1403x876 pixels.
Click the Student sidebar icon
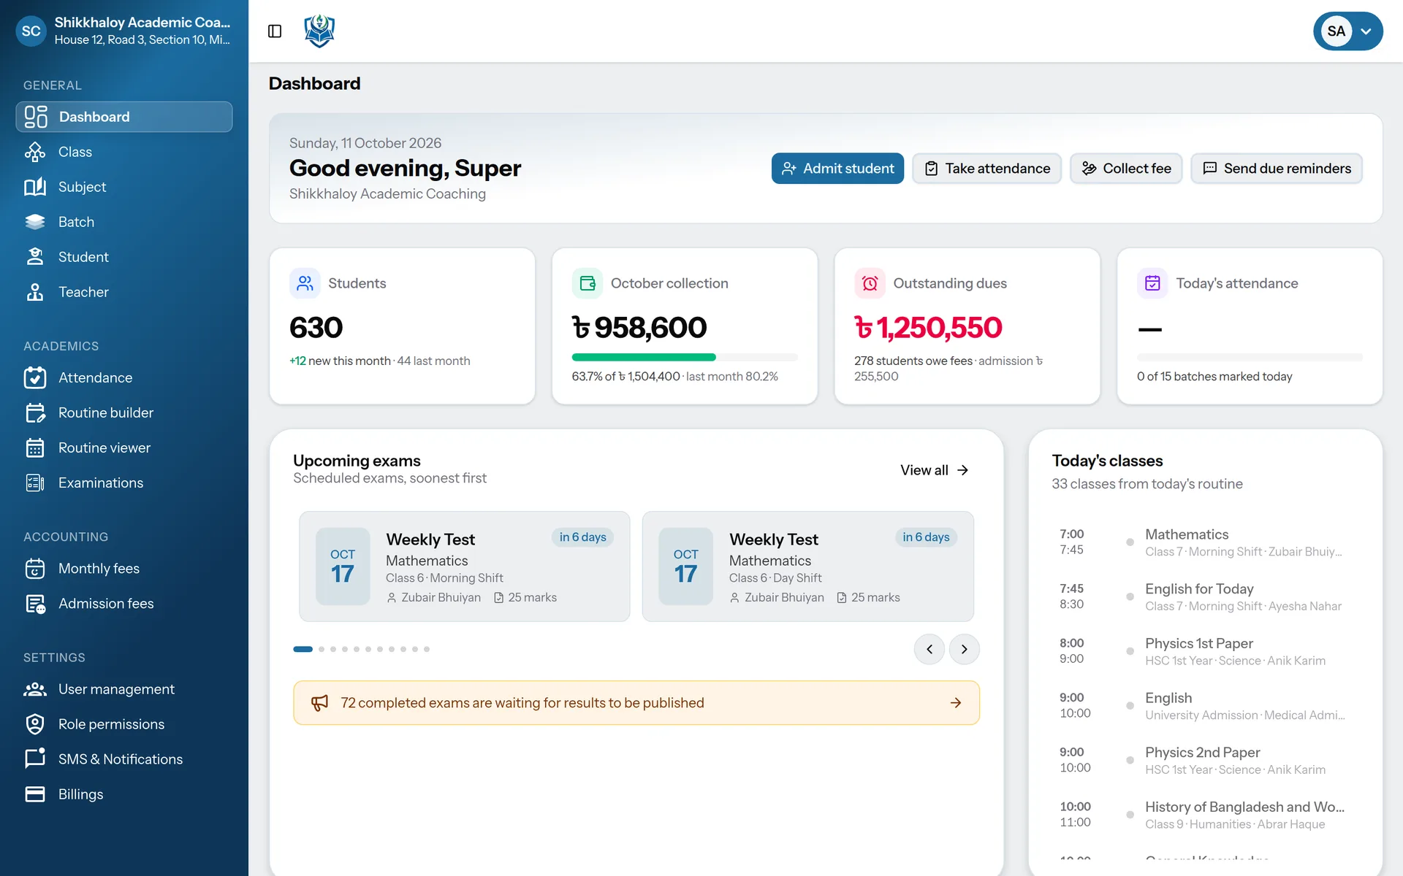(x=35, y=257)
